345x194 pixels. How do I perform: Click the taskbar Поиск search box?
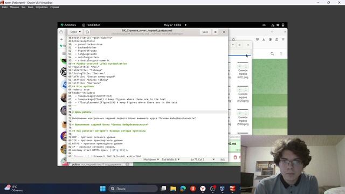tap(133, 189)
